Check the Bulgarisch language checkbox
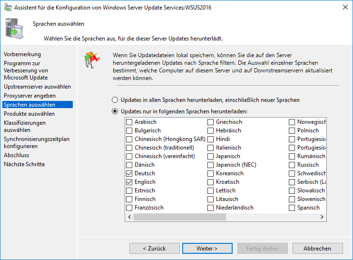Screen dimensions: 353x260 pyautogui.click(x=129, y=130)
